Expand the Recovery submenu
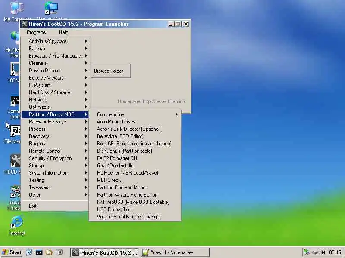 tap(55, 136)
